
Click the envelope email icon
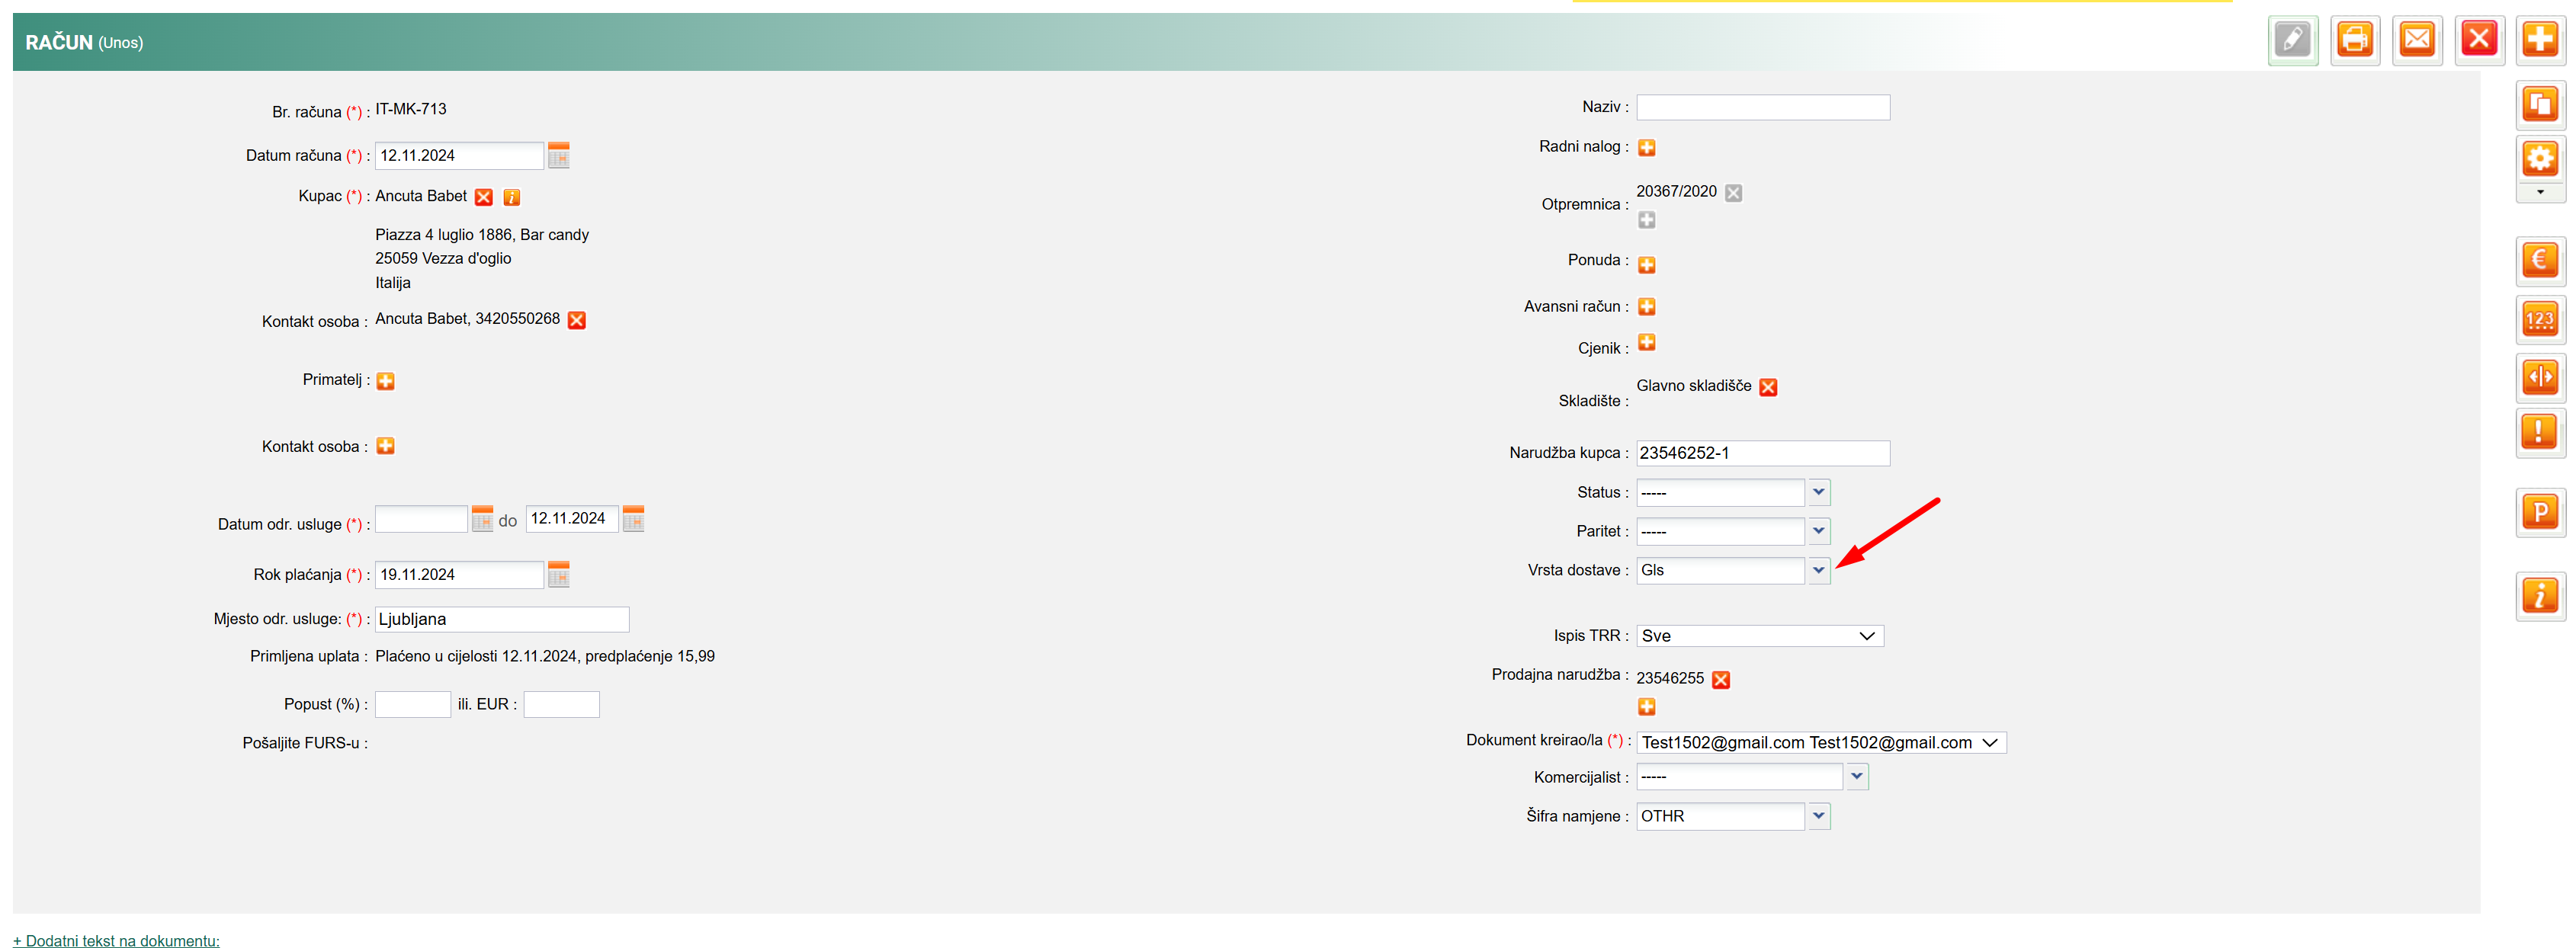(2416, 40)
